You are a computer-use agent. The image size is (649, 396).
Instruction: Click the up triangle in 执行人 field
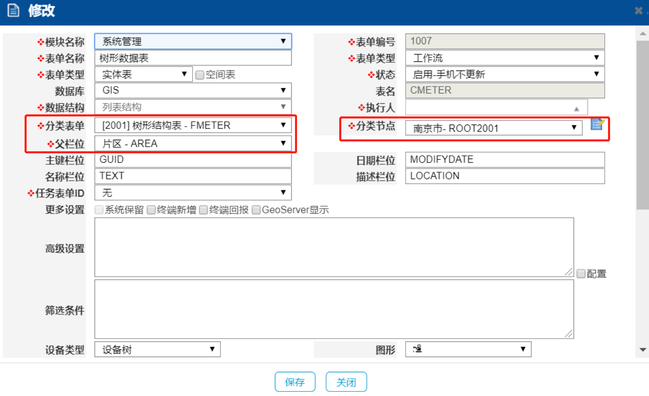click(576, 109)
